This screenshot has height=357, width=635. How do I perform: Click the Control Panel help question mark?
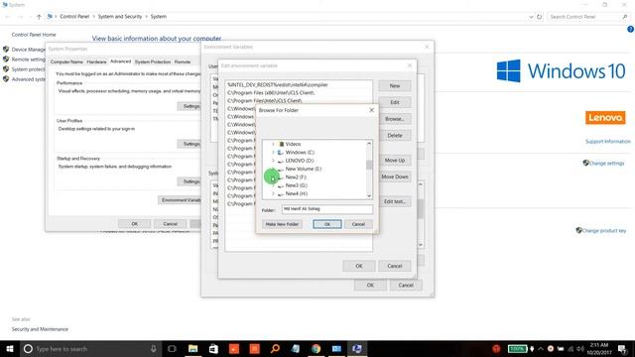coord(630,29)
